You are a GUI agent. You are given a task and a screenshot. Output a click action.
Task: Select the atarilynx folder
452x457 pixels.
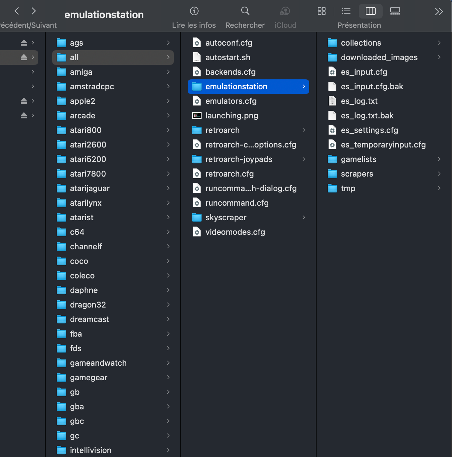click(x=113, y=203)
